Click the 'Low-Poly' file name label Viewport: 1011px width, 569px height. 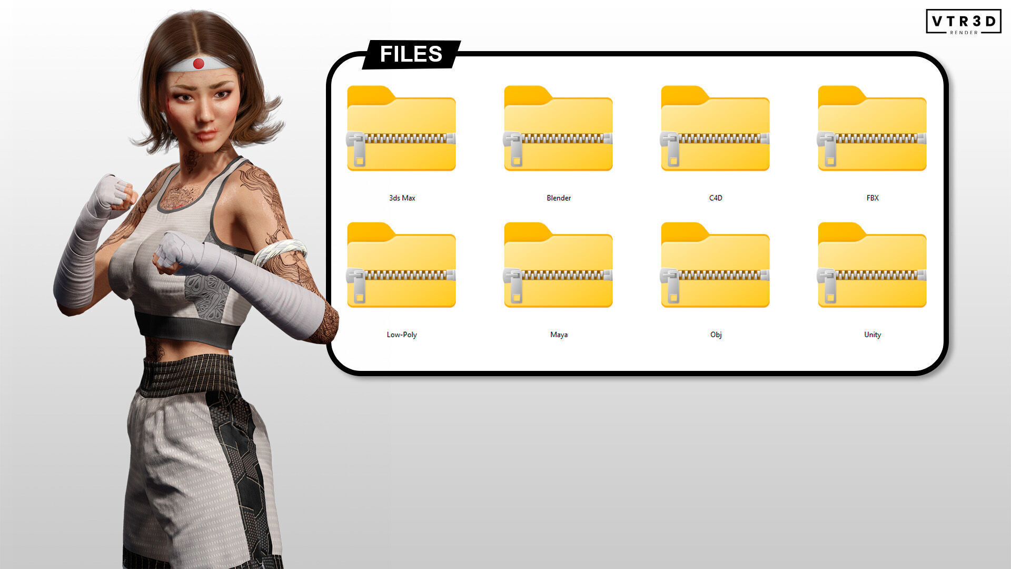tap(402, 335)
